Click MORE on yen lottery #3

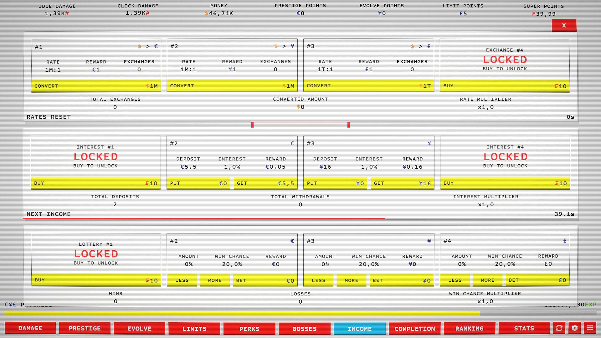351,280
